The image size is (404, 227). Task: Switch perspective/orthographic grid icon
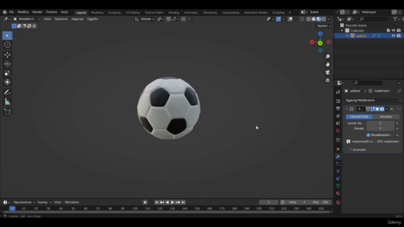tap(328, 80)
